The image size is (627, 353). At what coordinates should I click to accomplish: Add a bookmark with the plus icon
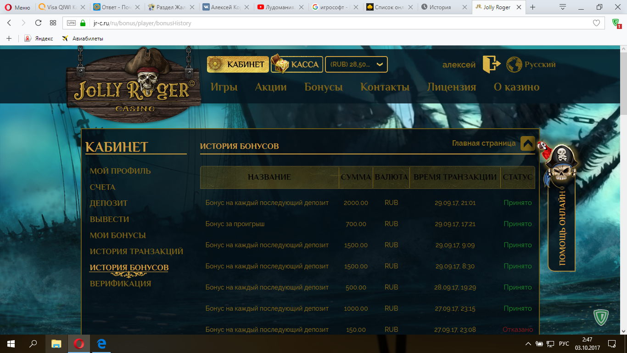click(9, 39)
